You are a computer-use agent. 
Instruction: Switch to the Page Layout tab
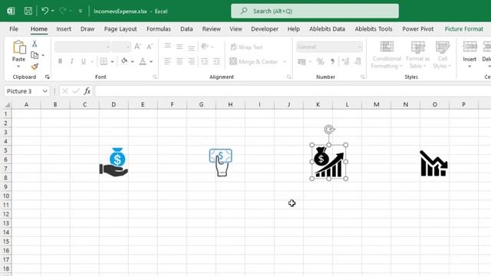point(120,29)
